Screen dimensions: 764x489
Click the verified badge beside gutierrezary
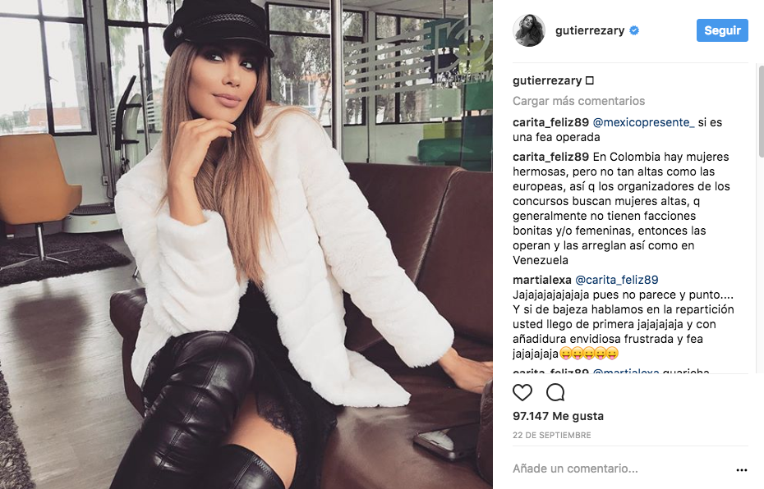click(x=634, y=30)
